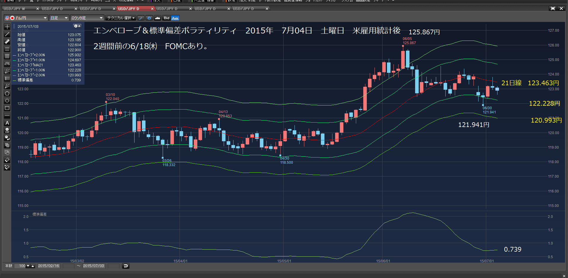This screenshot has height=278, width=568.
Task: Click the empty time field after start date
Action: point(69,266)
